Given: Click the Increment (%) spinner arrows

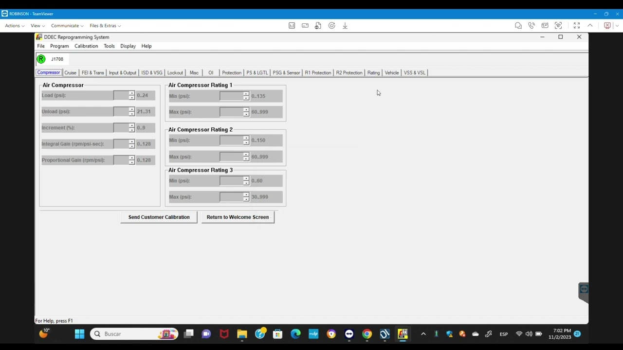Looking at the screenshot, I should point(131,128).
